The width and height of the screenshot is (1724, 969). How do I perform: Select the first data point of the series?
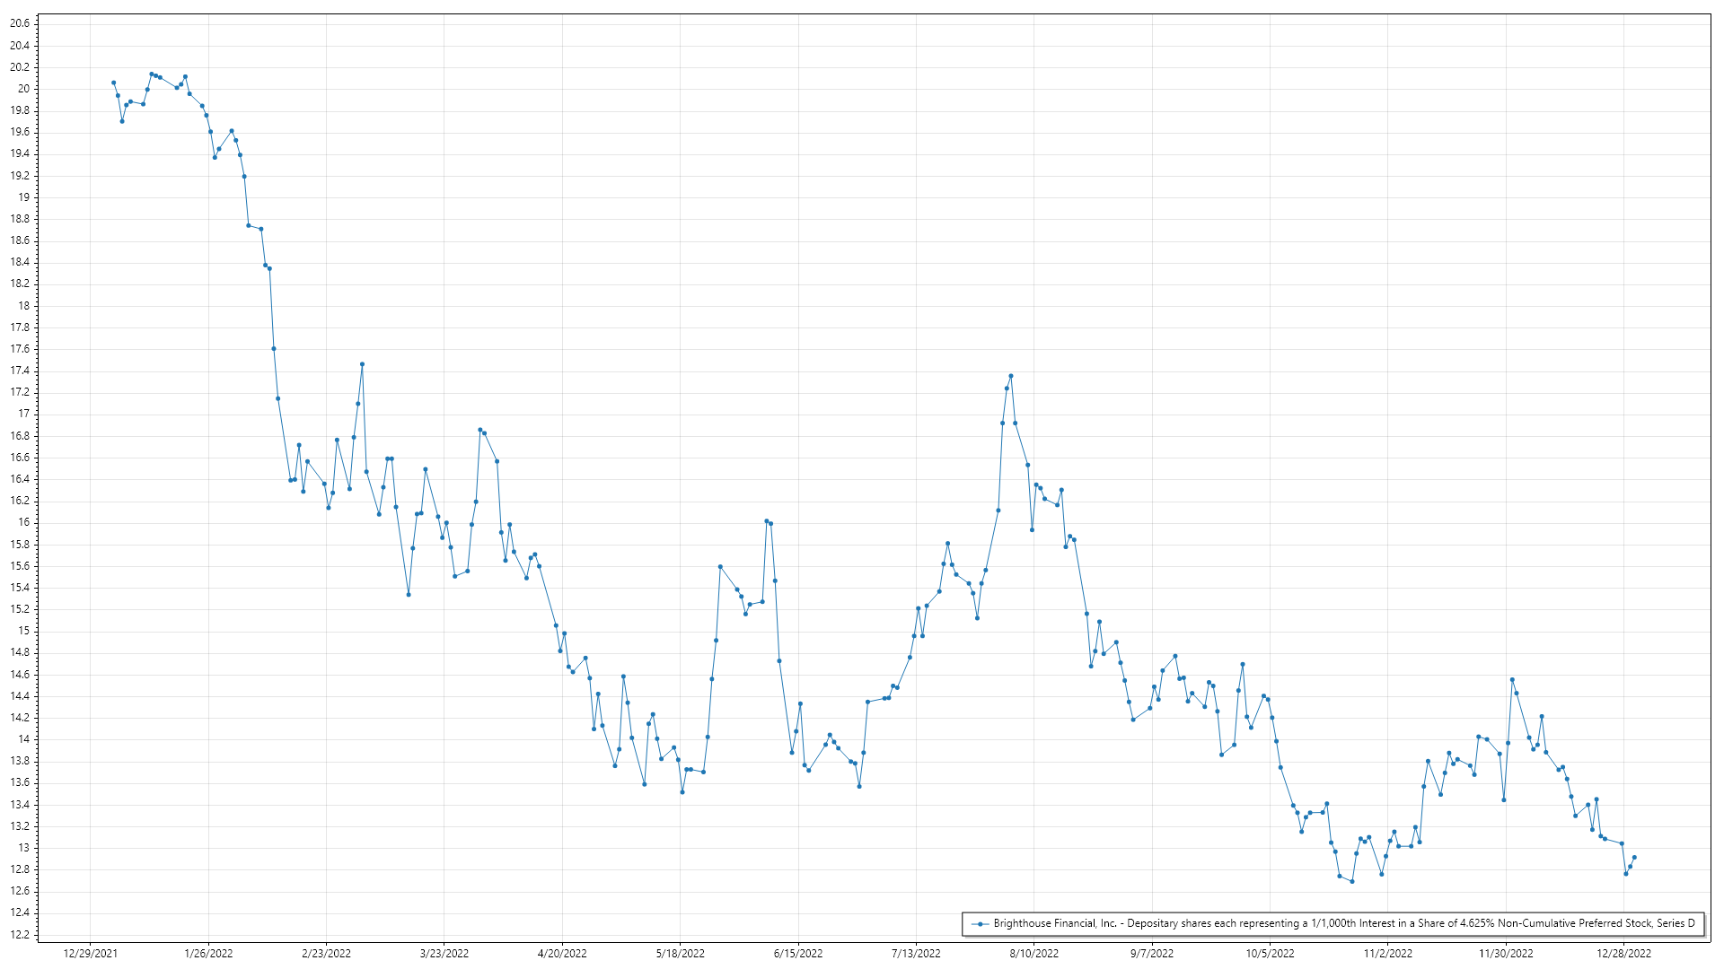click(x=113, y=83)
